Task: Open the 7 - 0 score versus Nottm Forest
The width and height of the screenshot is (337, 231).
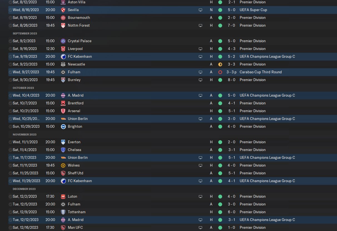Action: tap(232, 25)
